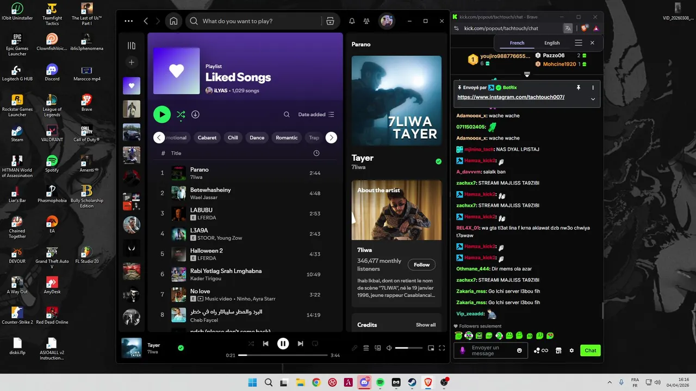The width and height of the screenshot is (696, 391).
Task: Send message with Chat button
Action: [591, 351]
